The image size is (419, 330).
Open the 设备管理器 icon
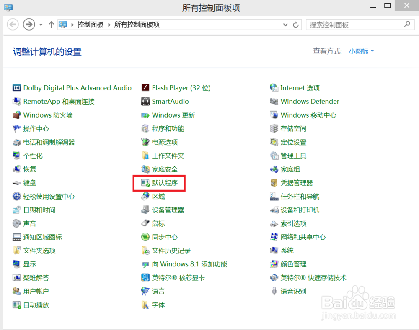coord(145,210)
